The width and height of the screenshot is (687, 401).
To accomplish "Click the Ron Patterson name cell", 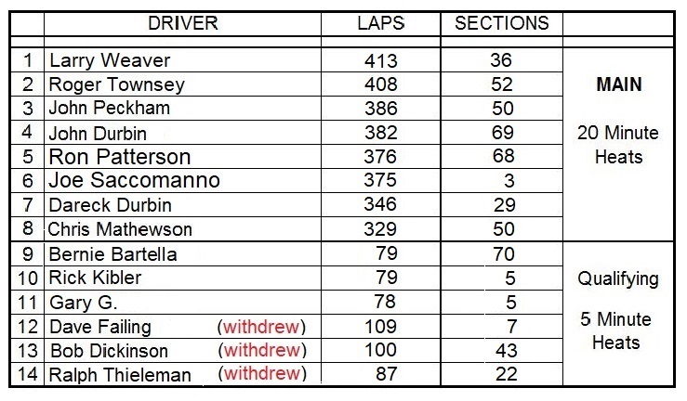I will (183, 157).
